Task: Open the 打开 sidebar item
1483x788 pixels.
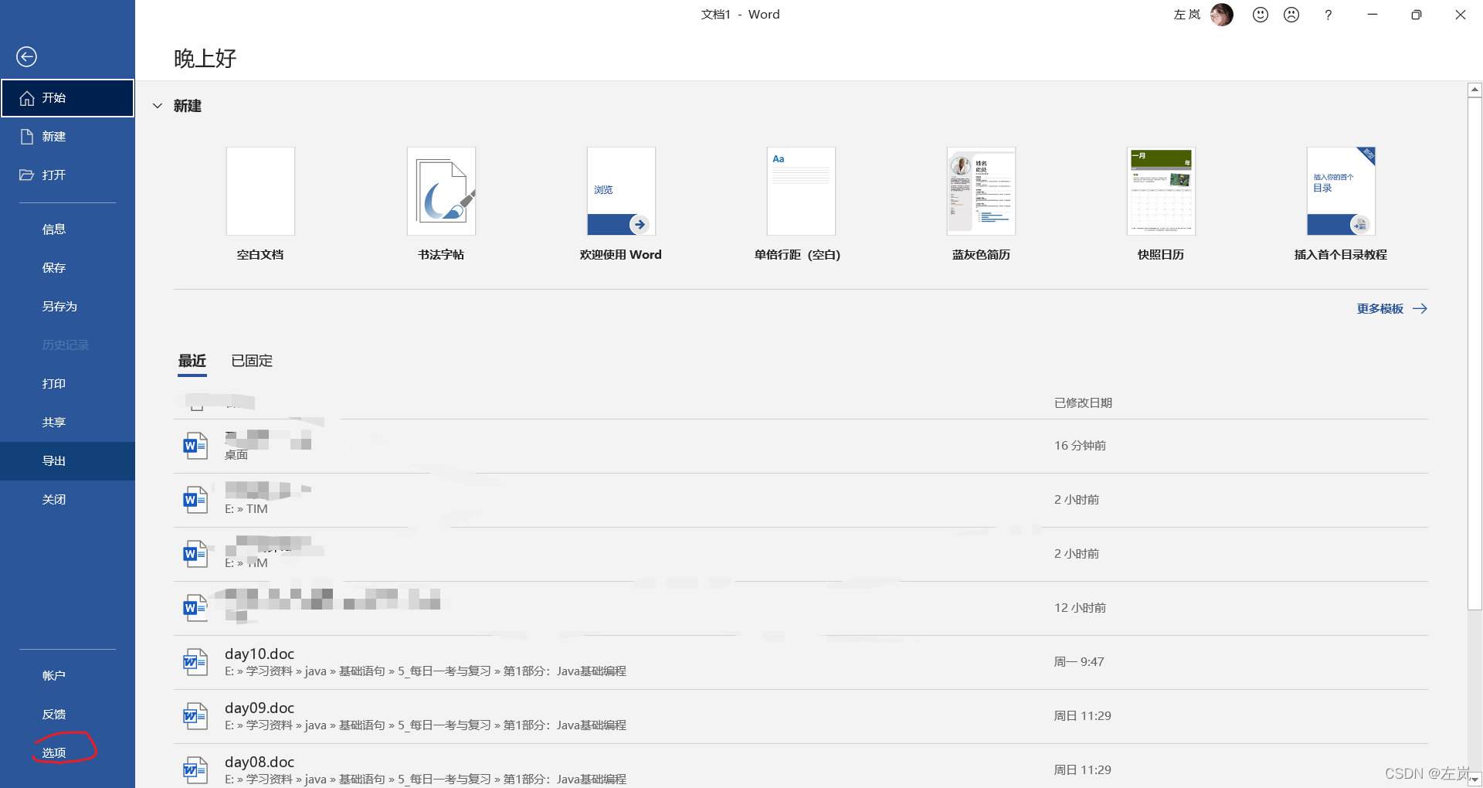Action: (x=67, y=175)
